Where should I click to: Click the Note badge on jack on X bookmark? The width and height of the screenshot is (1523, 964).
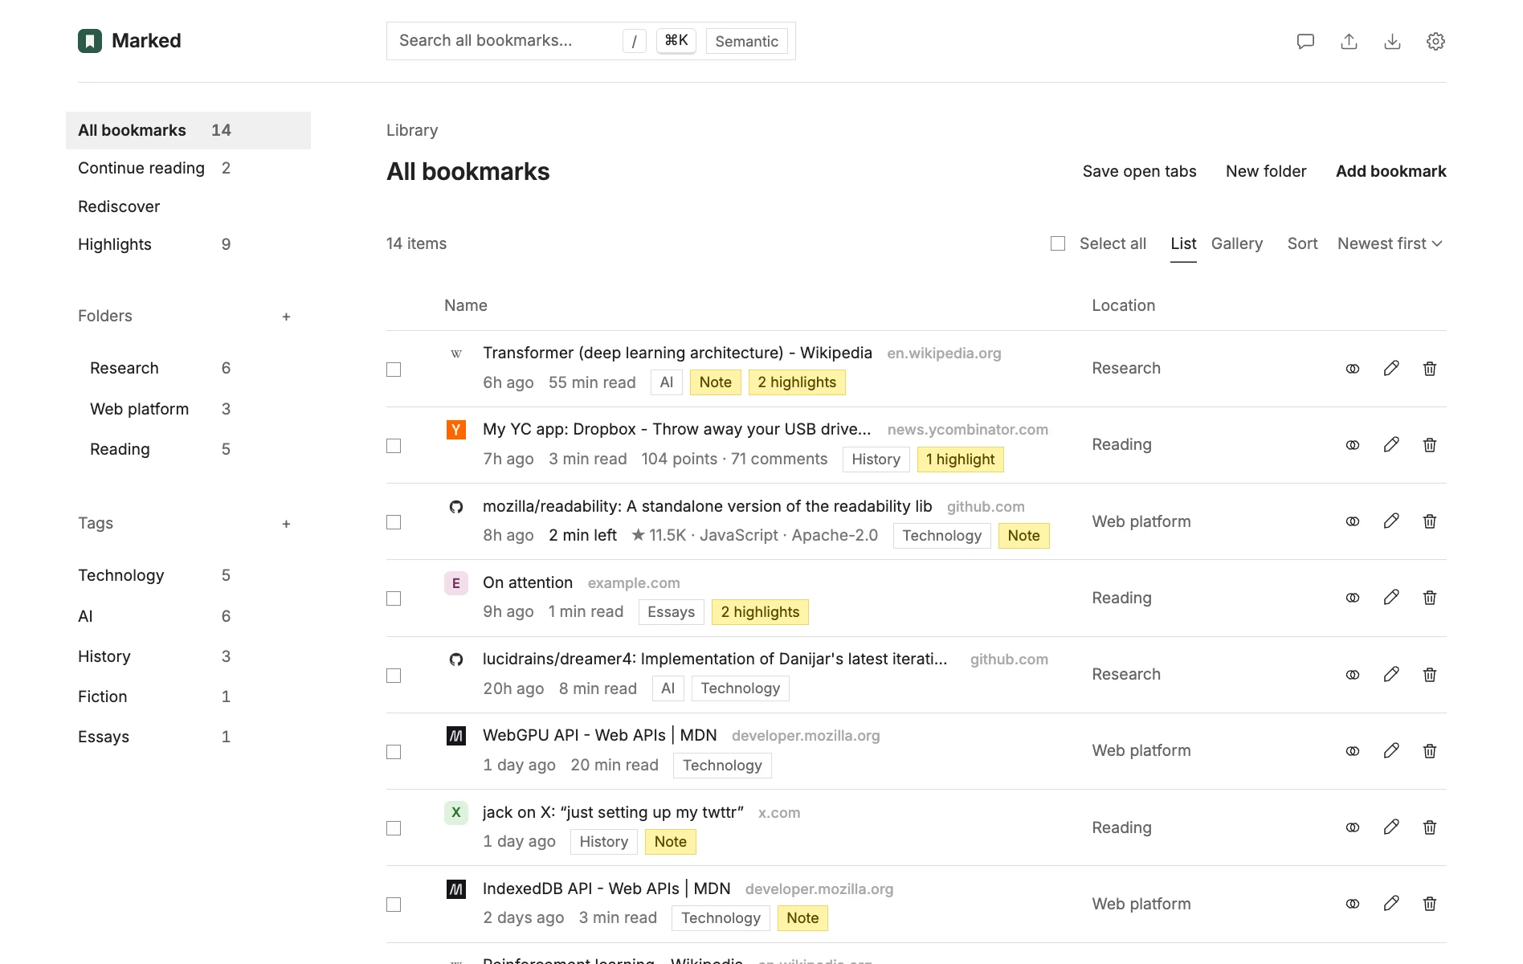(x=671, y=842)
